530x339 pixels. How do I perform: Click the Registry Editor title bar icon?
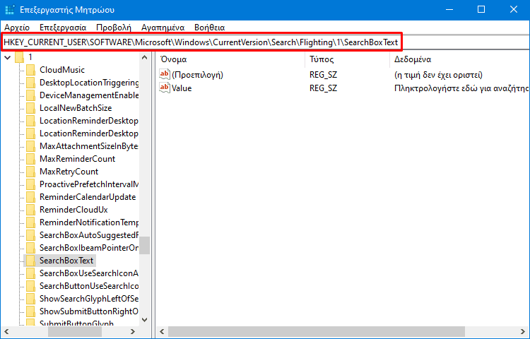(x=10, y=10)
